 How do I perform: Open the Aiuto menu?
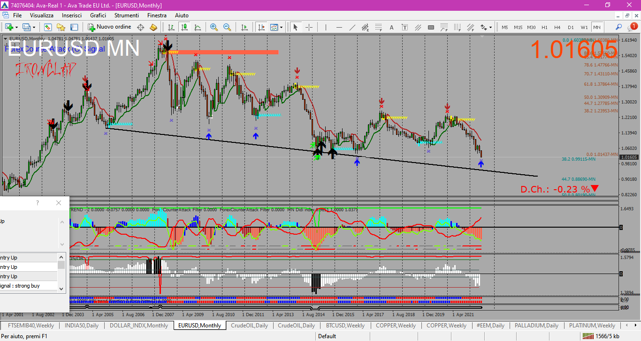[182, 15]
